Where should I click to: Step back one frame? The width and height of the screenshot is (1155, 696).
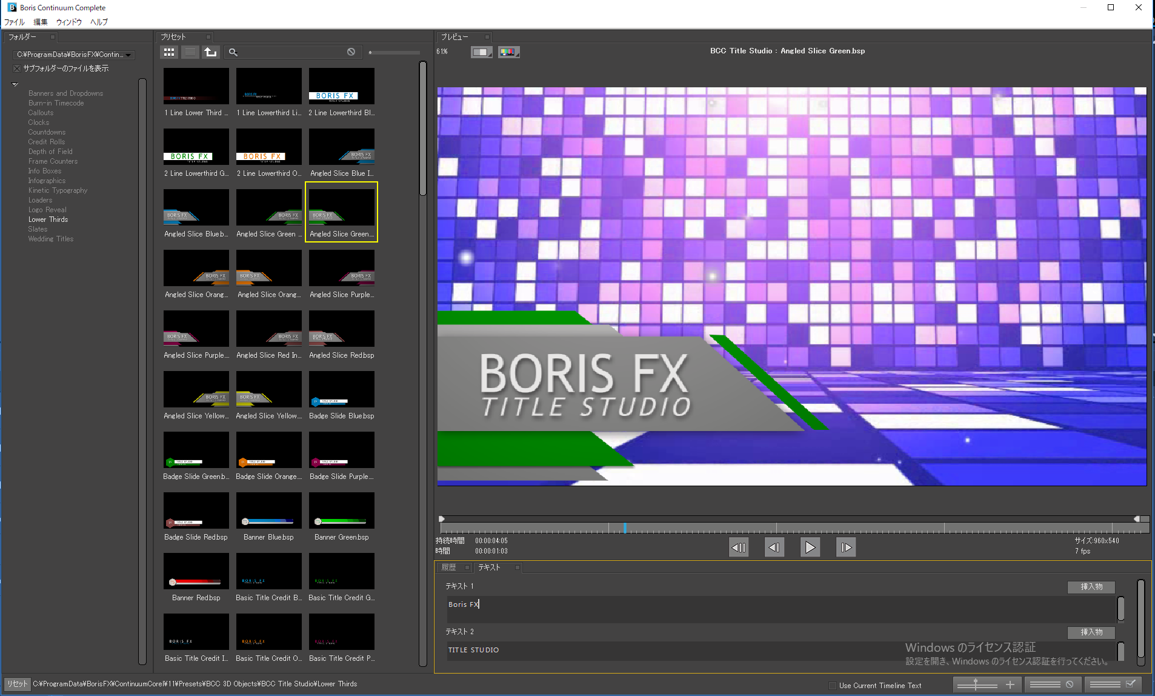click(774, 547)
